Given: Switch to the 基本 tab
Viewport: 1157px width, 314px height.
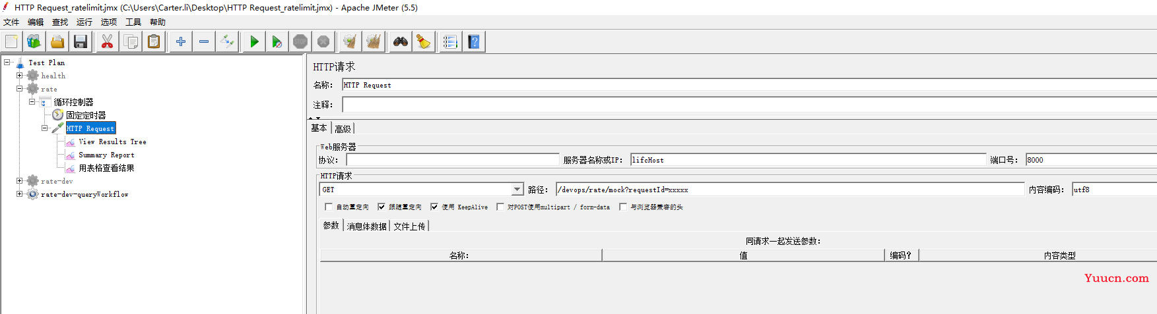Looking at the screenshot, I should [x=319, y=128].
